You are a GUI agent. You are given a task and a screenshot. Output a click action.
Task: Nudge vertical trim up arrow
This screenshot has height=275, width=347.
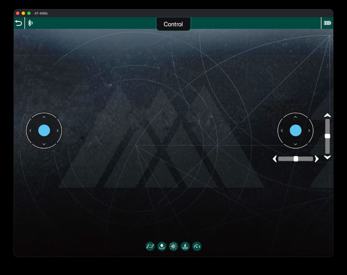coord(328,115)
